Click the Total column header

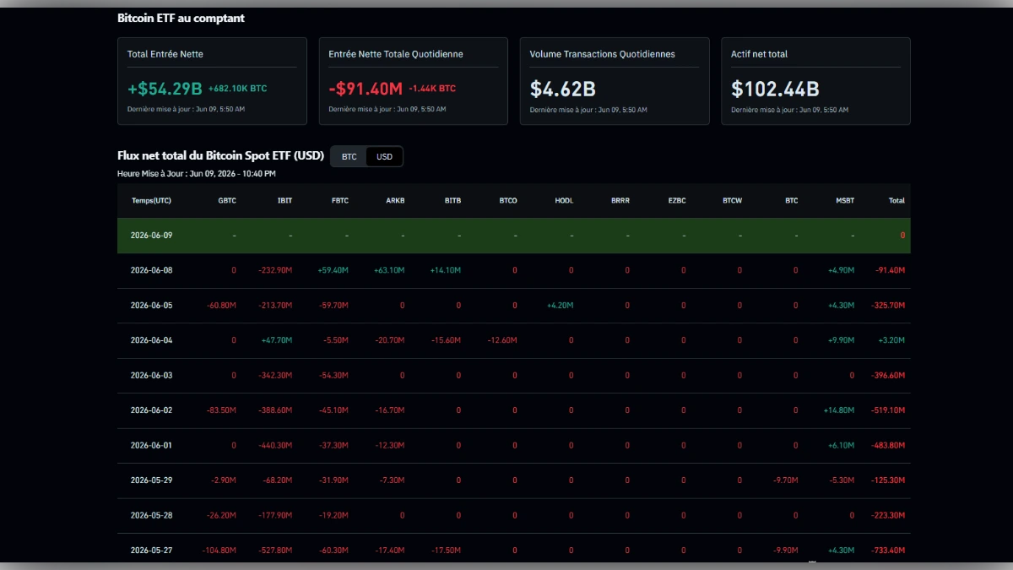(897, 201)
